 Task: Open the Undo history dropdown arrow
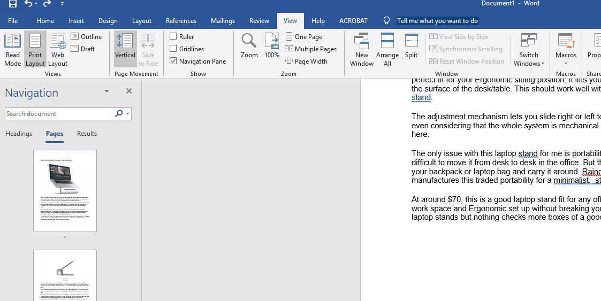[36, 4]
